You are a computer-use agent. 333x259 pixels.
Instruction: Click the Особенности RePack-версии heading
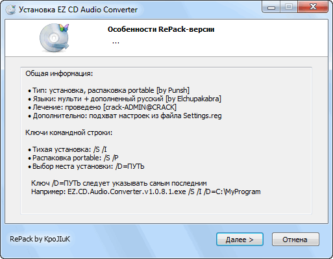coord(161,29)
